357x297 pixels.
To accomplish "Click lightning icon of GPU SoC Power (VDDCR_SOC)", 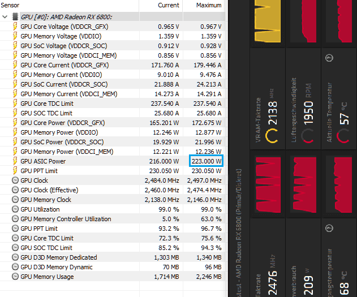I will coord(15,142).
